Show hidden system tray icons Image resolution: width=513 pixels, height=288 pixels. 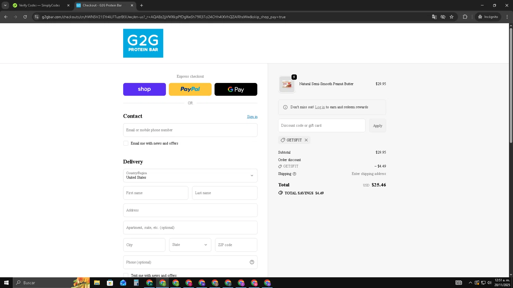tap(470, 283)
